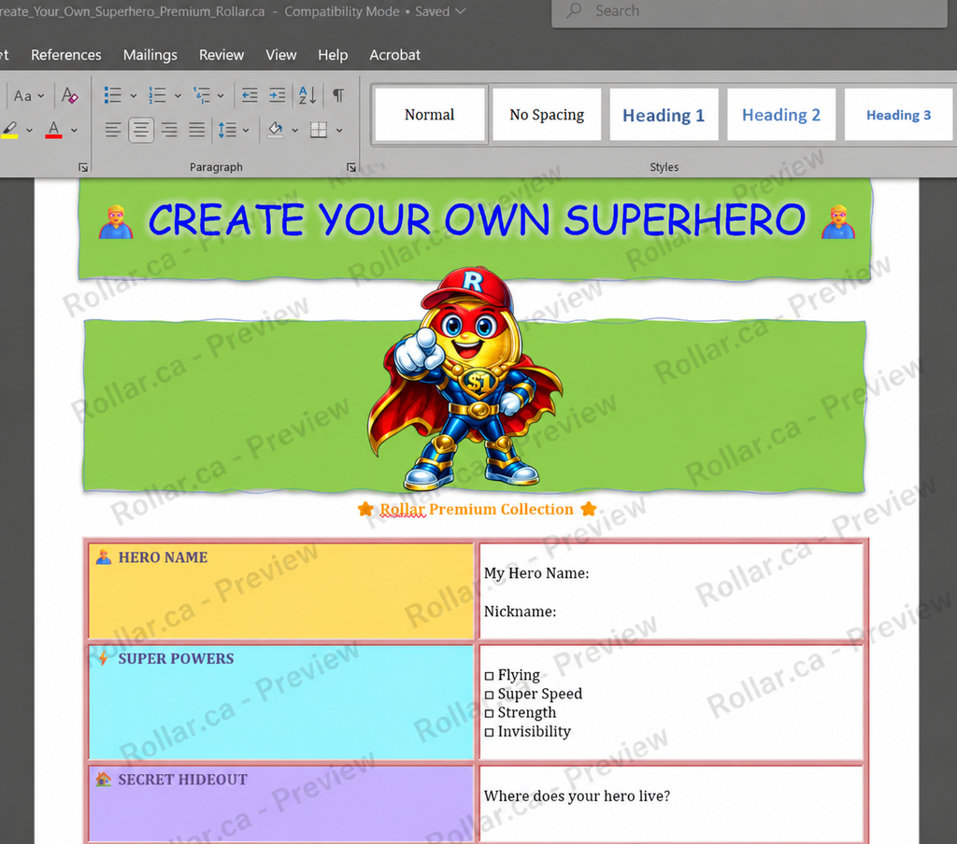Tick the Strength checkbox
Viewport: 957px width, 844px height.
click(489, 713)
